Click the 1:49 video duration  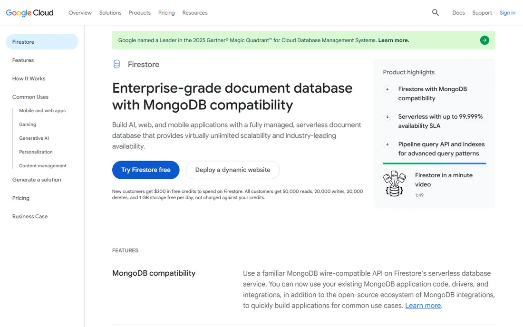(x=419, y=195)
